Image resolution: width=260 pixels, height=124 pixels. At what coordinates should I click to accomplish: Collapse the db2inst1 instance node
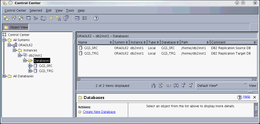20,55
